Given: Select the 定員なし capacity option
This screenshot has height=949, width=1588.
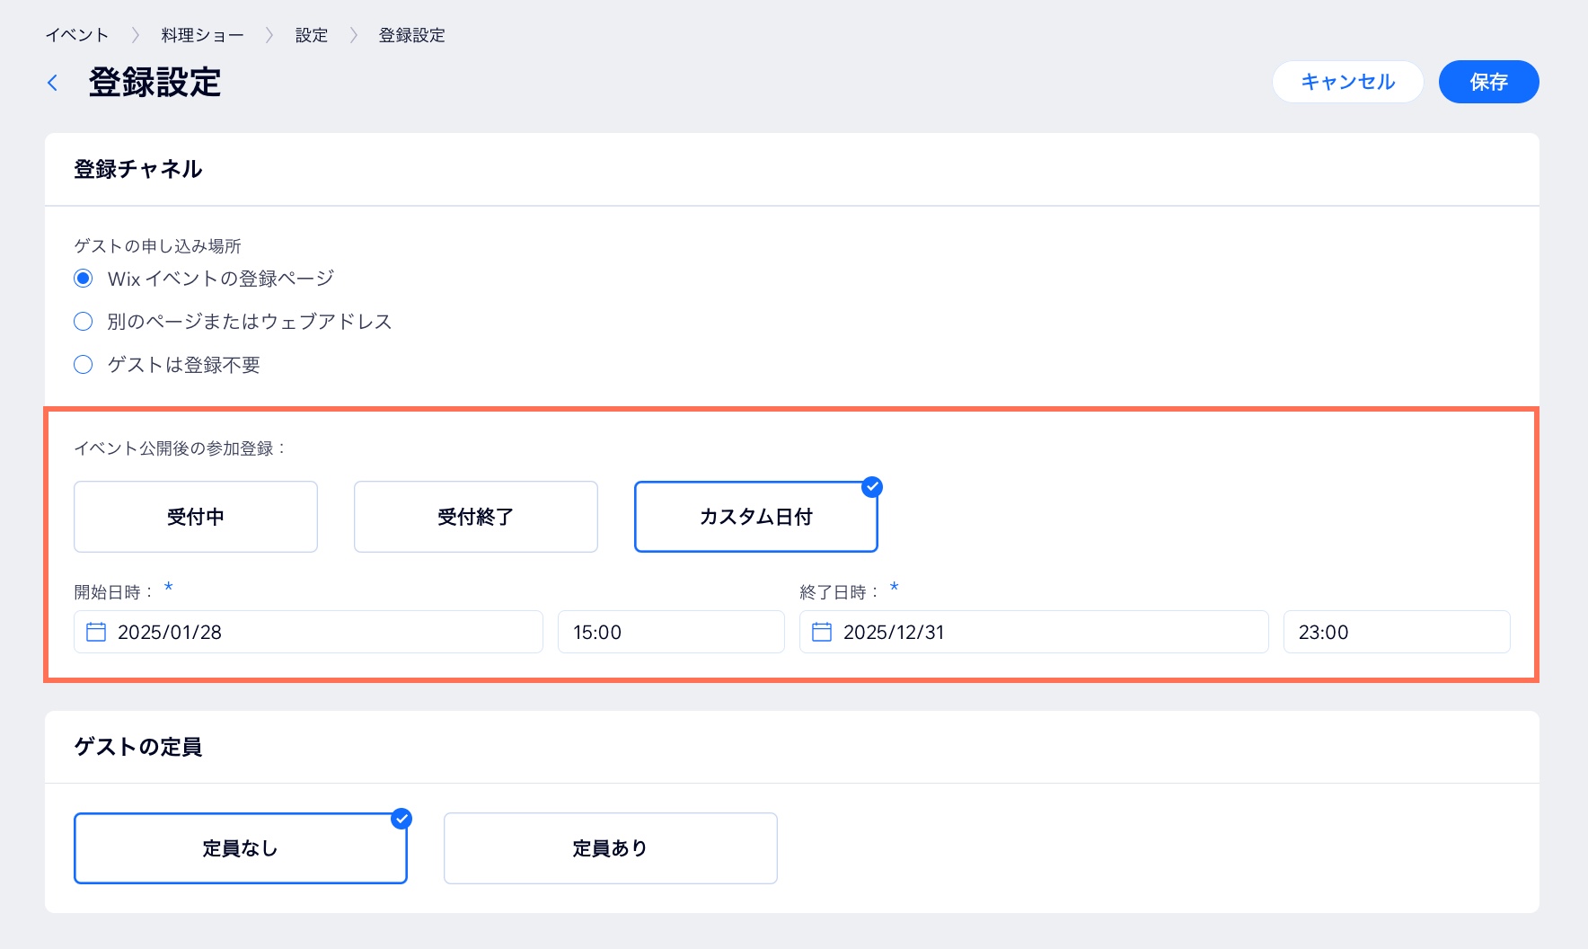Looking at the screenshot, I should click(241, 848).
